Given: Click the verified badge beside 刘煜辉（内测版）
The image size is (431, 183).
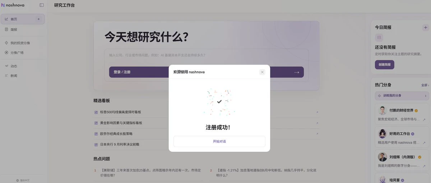Looking at the screenshot, I should coord(419,157).
